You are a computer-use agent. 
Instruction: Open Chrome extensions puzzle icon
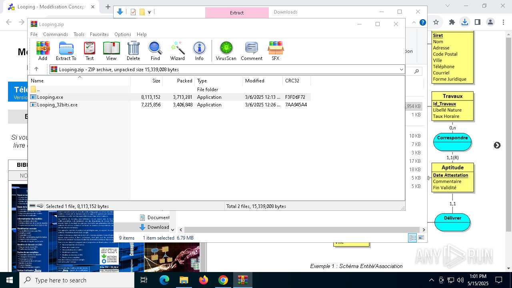point(452,22)
